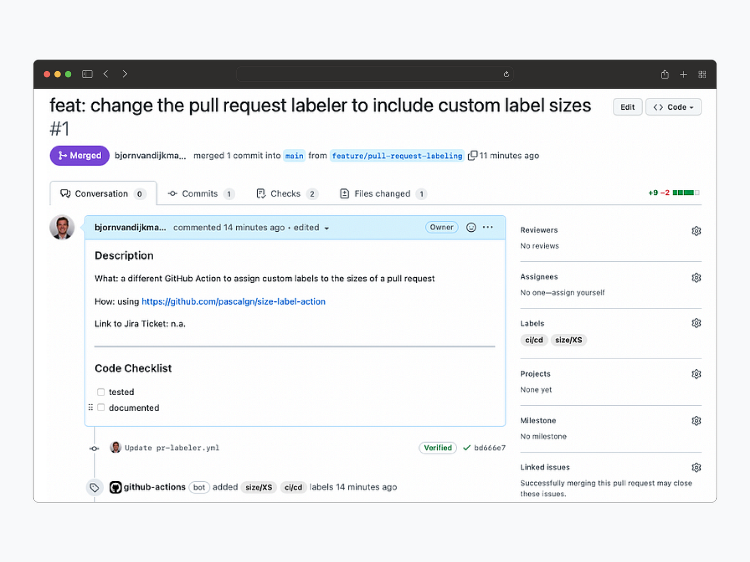
Task: Check the tested checkbox
Action: (x=101, y=392)
